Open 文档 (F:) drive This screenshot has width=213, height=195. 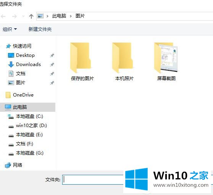[24, 144]
